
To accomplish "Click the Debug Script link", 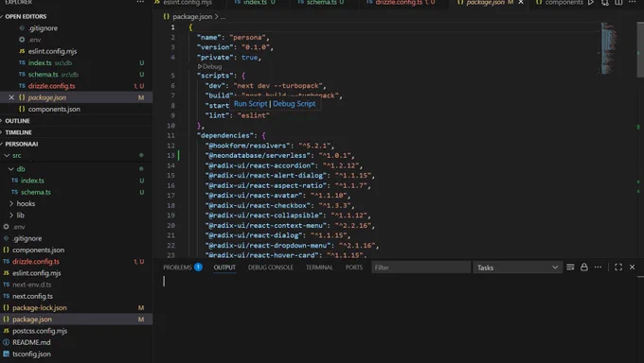I will [295, 104].
